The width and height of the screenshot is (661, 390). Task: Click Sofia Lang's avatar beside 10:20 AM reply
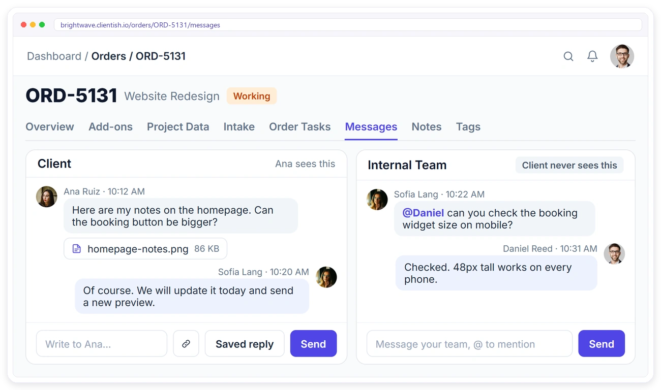coord(326,277)
